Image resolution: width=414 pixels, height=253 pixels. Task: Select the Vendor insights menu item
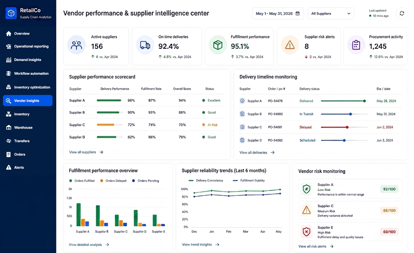click(28, 101)
